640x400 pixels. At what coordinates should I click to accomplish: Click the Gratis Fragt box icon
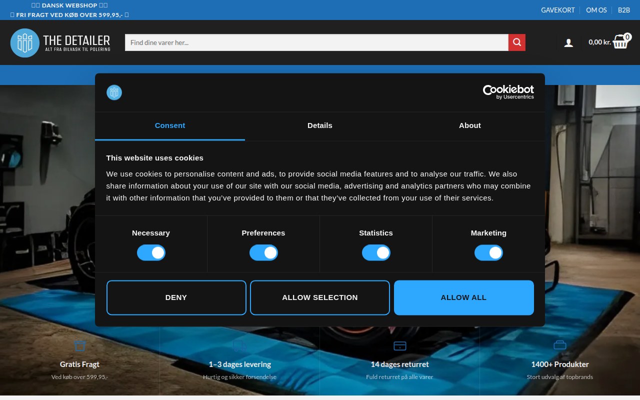pyautogui.click(x=80, y=345)
